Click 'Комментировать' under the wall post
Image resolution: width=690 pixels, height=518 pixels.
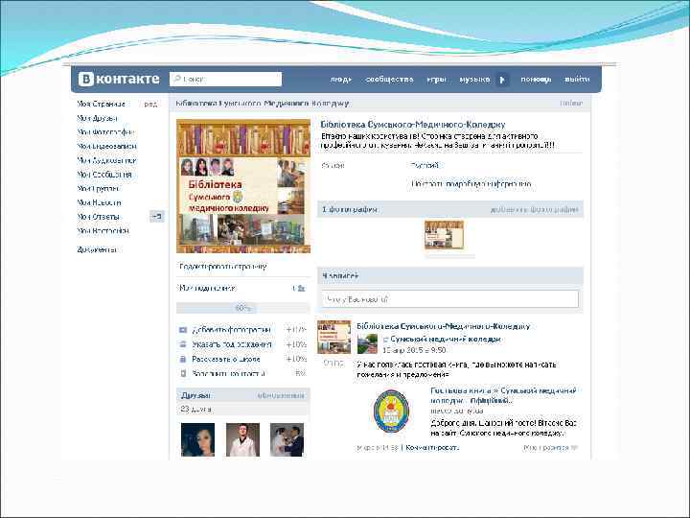432,448
